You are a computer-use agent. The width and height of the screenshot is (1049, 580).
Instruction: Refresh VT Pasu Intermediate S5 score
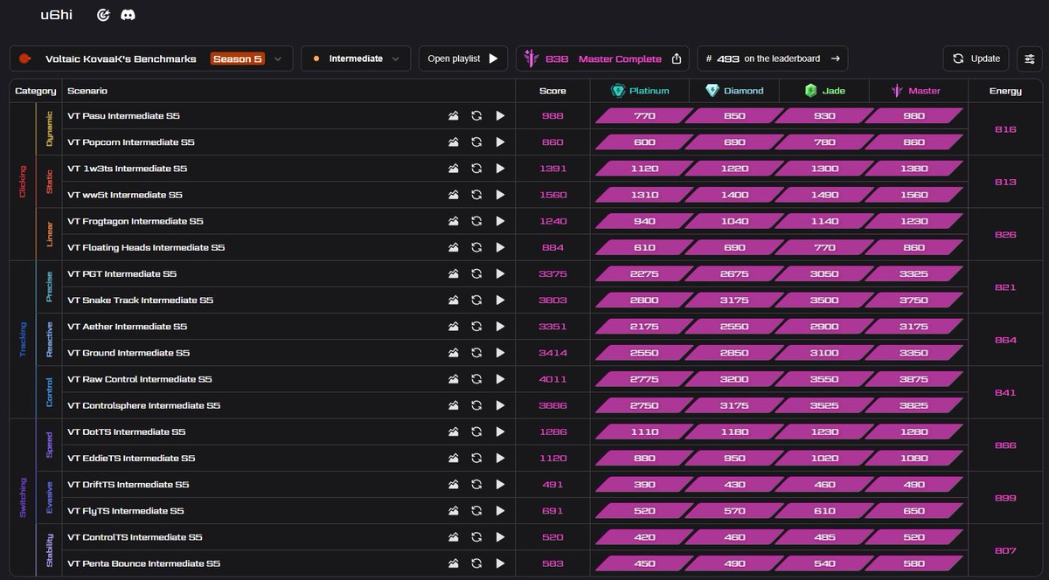[476, 115]
